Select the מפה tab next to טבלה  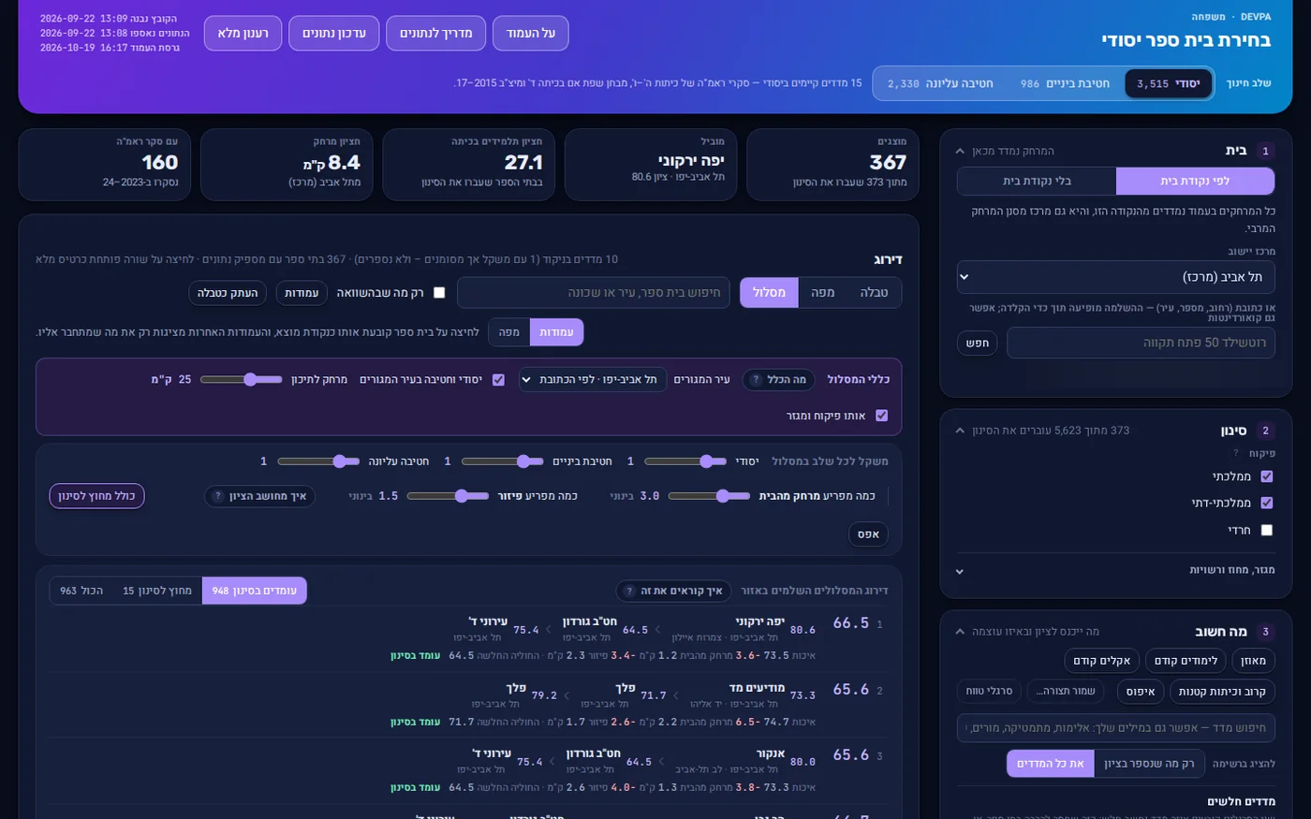click(x=822, y=293)
